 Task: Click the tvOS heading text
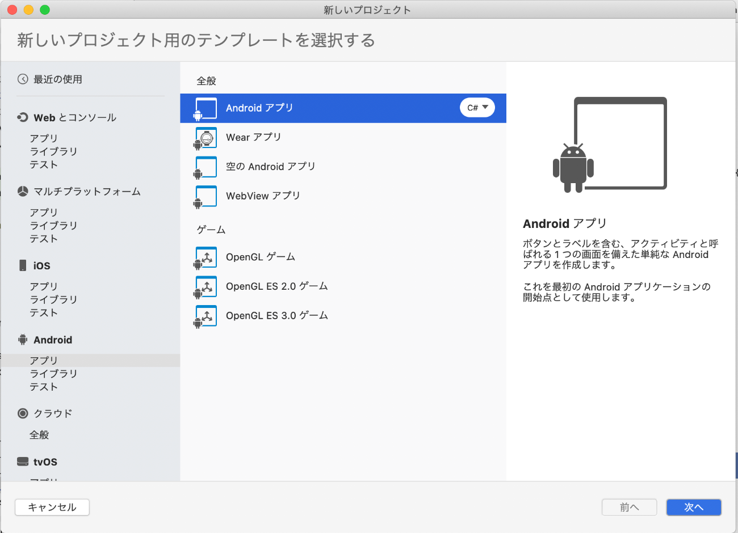[x=45, y=462]
